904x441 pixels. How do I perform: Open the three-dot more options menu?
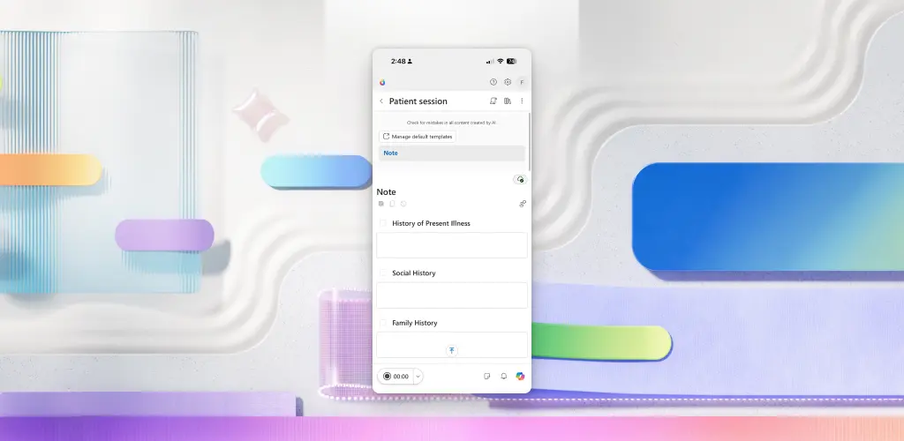522,101
